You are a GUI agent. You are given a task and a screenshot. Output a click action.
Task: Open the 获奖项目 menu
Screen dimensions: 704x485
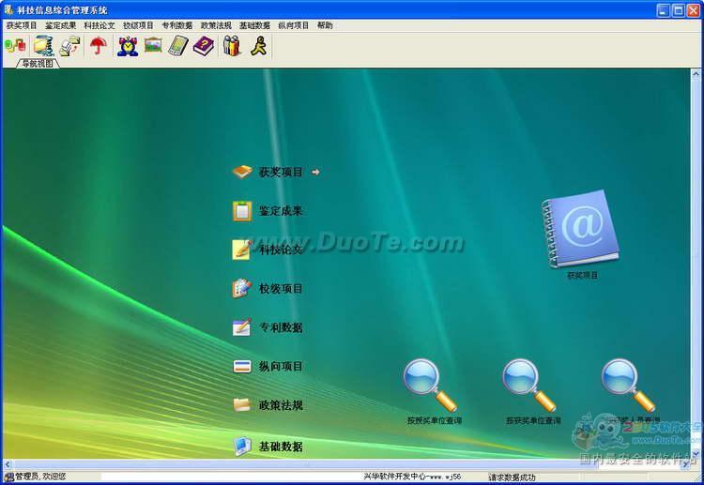tap(22, 25)
